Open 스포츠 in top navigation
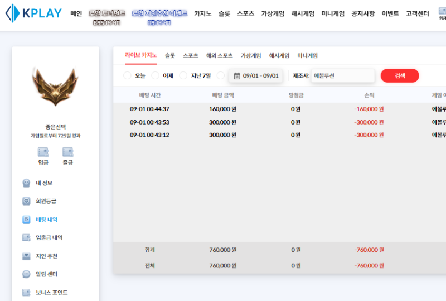Image resolution: width=446 pixels, height=301 pixels. (x=245, y=13)
